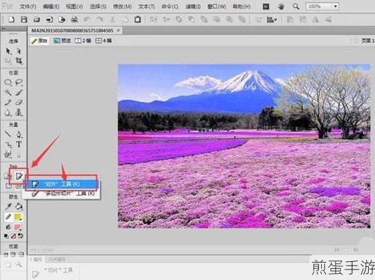Select the Rubber Stamp tool
Image resolution: width=375 pixels, height=280 pixels.
click(x=19, y=113)
